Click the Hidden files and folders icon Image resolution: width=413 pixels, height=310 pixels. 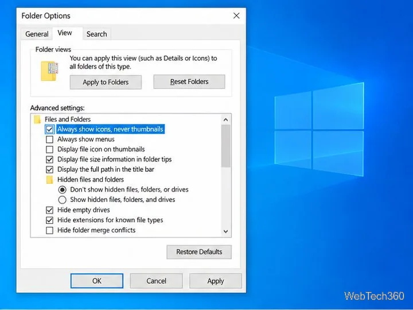click(49, 180)
